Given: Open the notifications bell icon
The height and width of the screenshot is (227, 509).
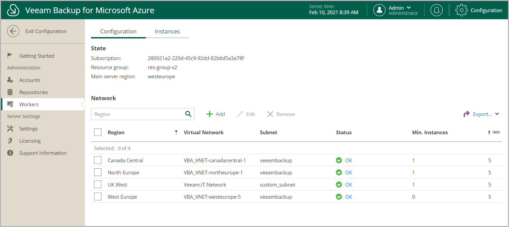Looking at the screenshot, I should pos(437,10).
